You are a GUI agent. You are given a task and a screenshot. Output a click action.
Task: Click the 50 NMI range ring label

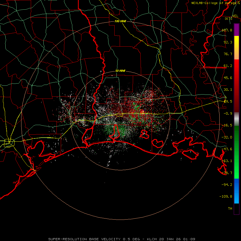point(120,71)
